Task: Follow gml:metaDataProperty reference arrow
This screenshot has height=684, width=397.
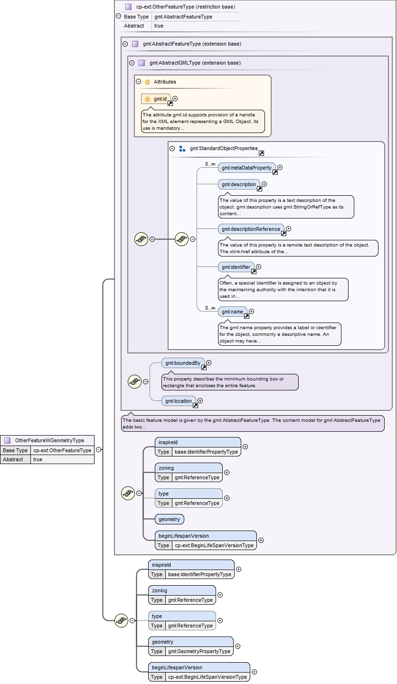Action: [275, 172]
